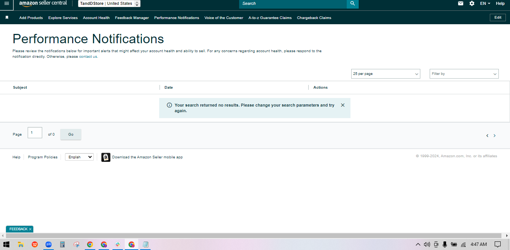Open Explore Services menu item
The width and height of the screenshot is (510, 250).
pos(63,18)
